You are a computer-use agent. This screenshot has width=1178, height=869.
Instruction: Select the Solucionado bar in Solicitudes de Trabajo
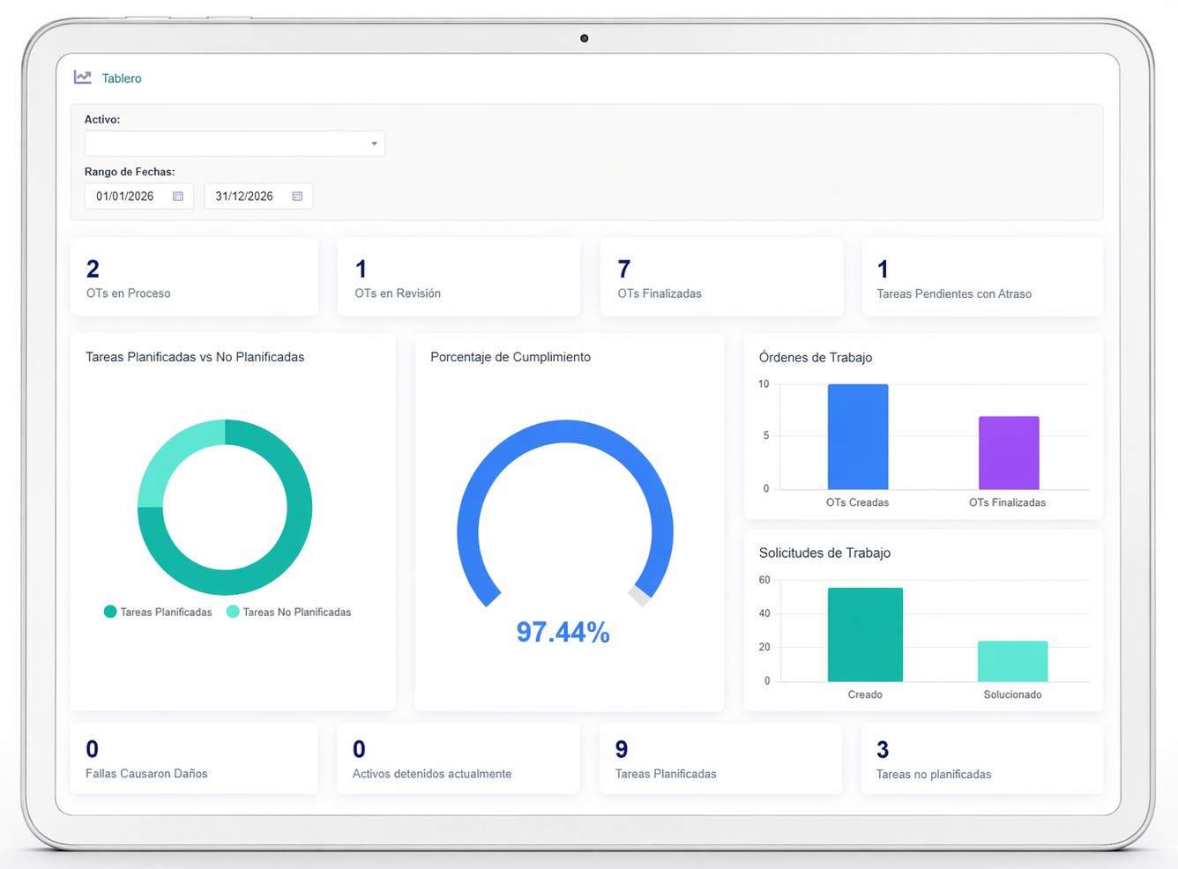[1011, 663]
